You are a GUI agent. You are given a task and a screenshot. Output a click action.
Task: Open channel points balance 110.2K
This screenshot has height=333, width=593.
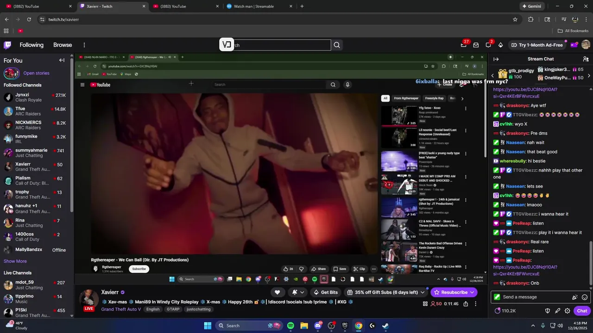click(505, 311)
